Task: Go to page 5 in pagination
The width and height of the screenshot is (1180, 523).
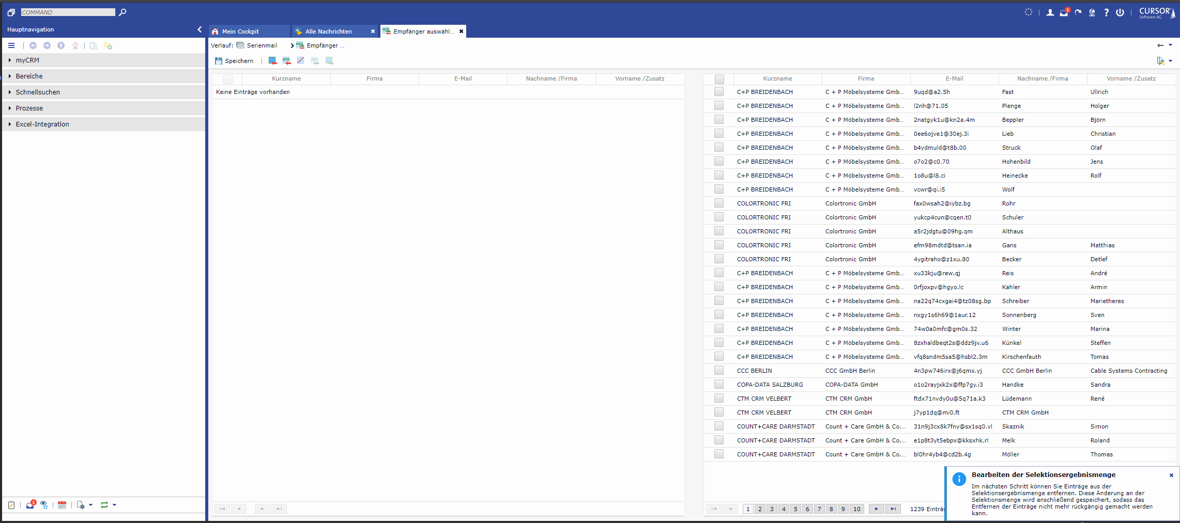Action: 795,509
